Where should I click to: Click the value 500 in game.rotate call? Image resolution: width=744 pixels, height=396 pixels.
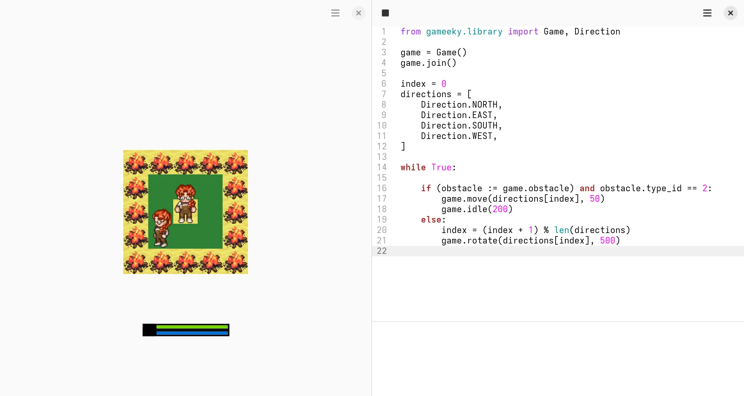(607, 240)
